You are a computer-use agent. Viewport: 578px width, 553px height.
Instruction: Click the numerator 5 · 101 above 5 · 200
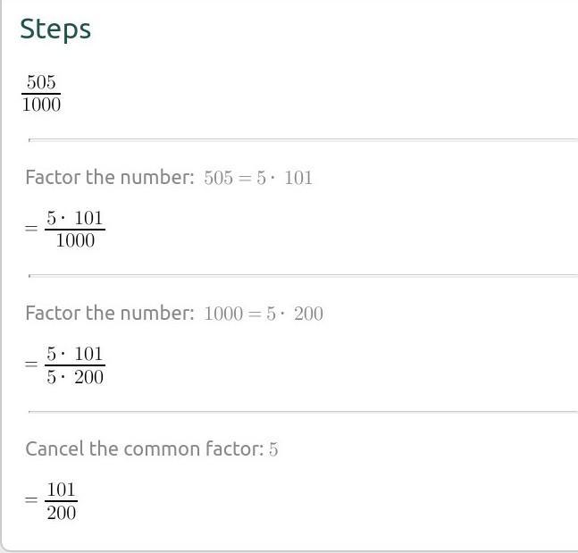tap(76, 356)
